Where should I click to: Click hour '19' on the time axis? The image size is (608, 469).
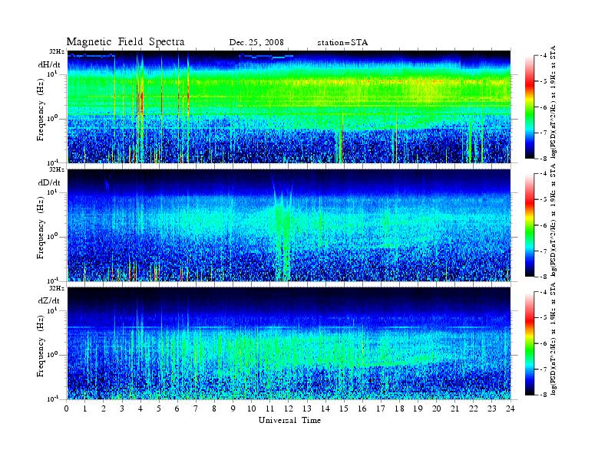pos(418,409)
